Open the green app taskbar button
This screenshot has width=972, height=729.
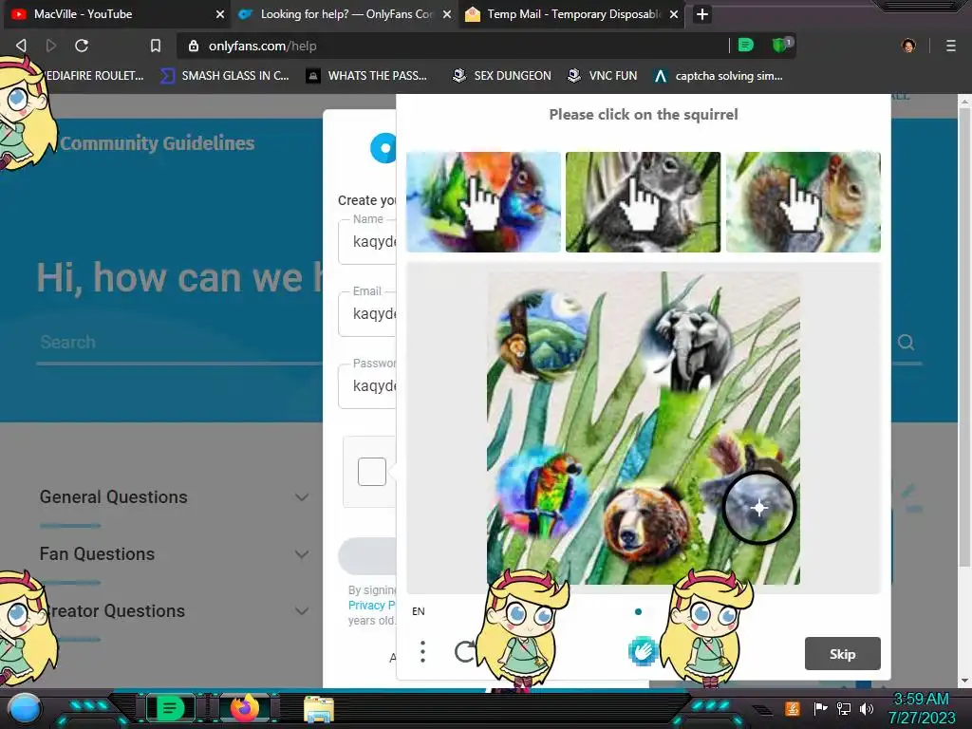pyautogui.click(x=169, y=708)
